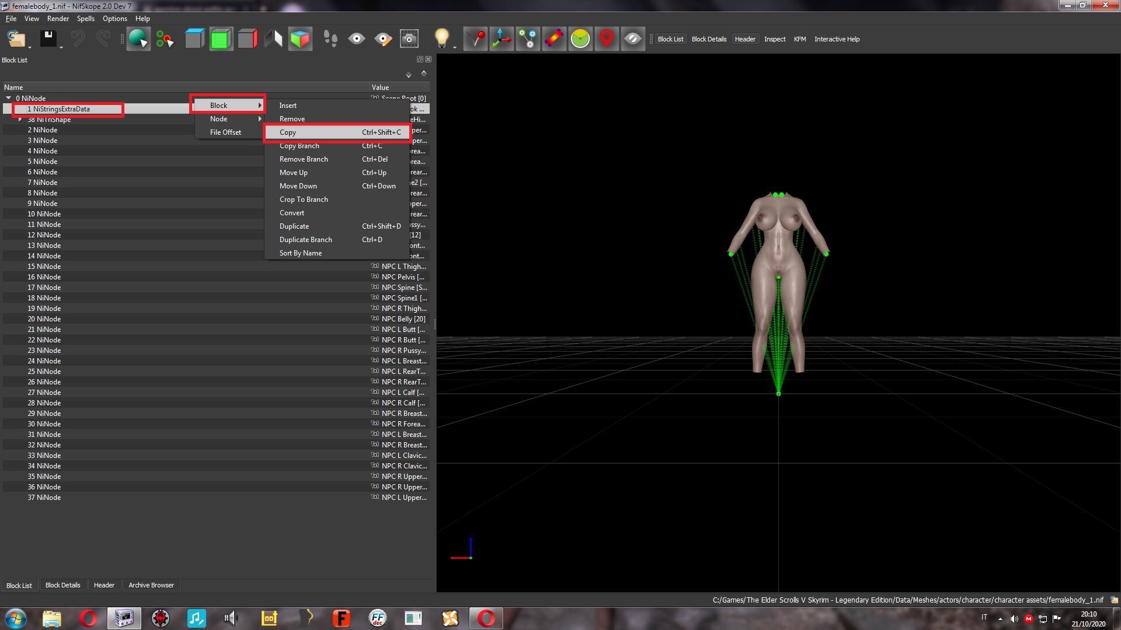1121x630 pixels.
Task: Switch to the Archive Browser tab
Action: [151, 585]
